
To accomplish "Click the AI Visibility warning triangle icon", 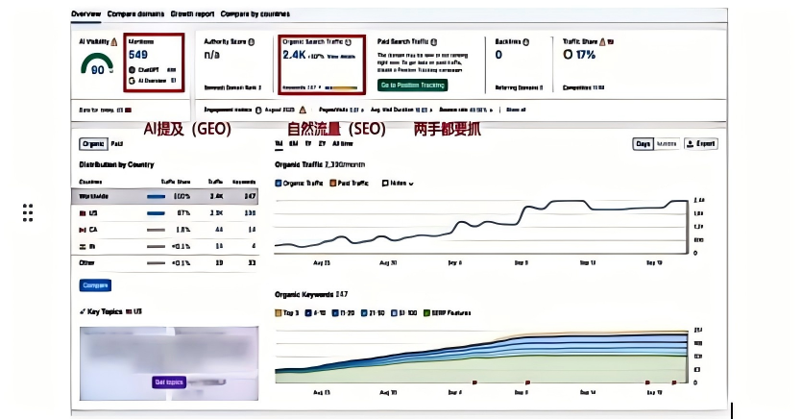I will click(x=115, y=42).
